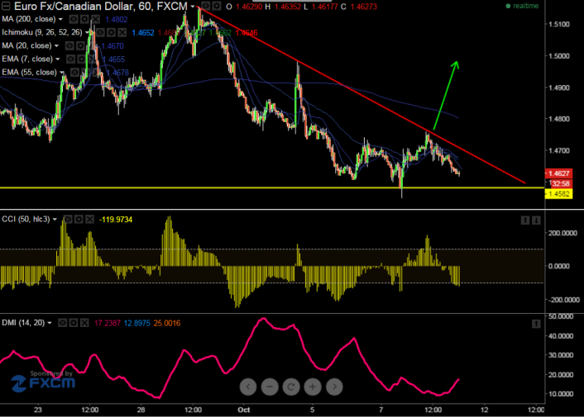Toggle MA (20, close) visibility eye
Screen dimensions: 584x417
(69, 46)
